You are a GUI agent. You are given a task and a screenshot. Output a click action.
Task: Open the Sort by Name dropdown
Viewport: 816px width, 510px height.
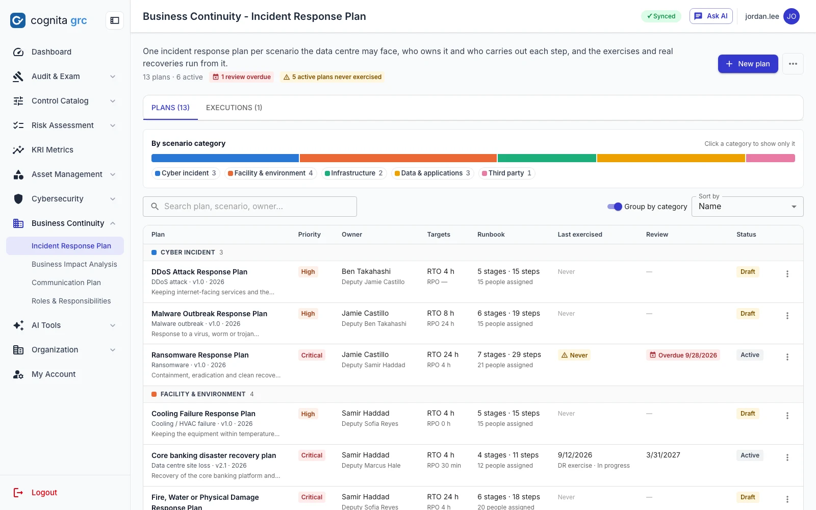point(747,207)
